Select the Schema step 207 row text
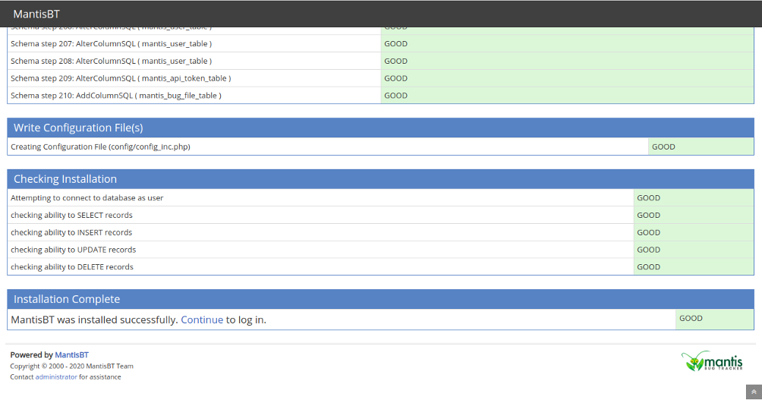Image resolution: width=762 pixels, height=400 pixels. tap(112, 44)
